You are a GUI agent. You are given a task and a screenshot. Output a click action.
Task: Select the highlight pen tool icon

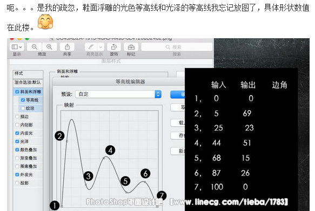[91, 47]
